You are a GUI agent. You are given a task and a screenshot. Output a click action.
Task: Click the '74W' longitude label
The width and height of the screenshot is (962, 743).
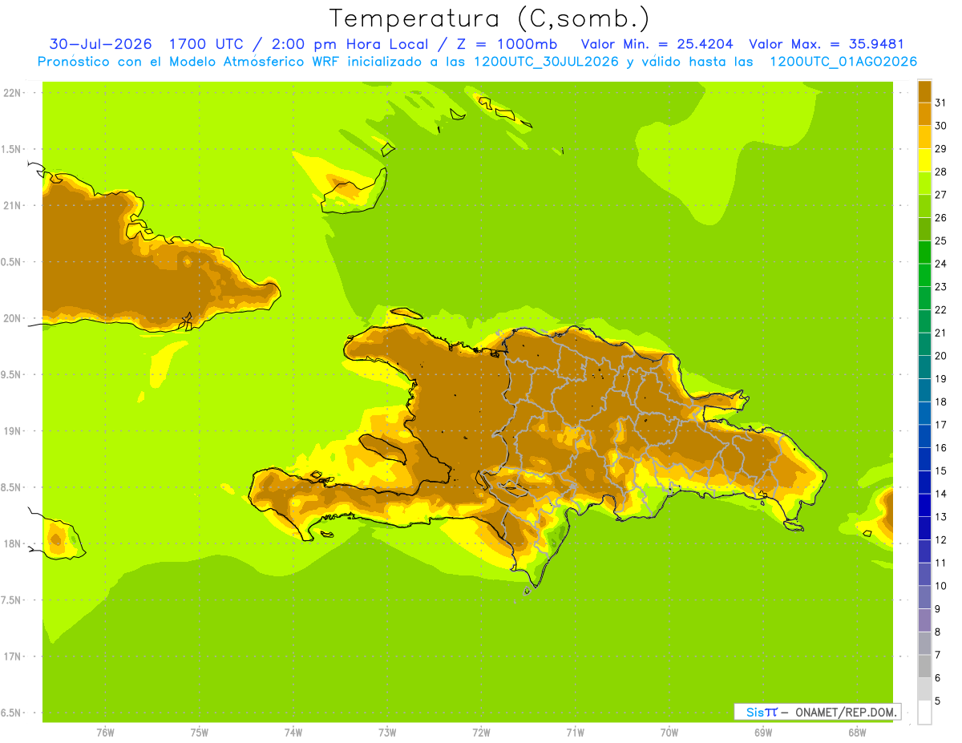pos(293,733)
